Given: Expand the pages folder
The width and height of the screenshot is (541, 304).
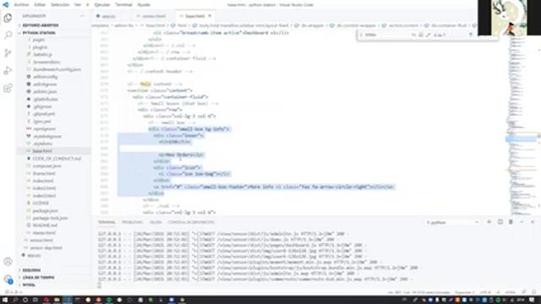Looking at the screenshot, I should coord(39,40).
